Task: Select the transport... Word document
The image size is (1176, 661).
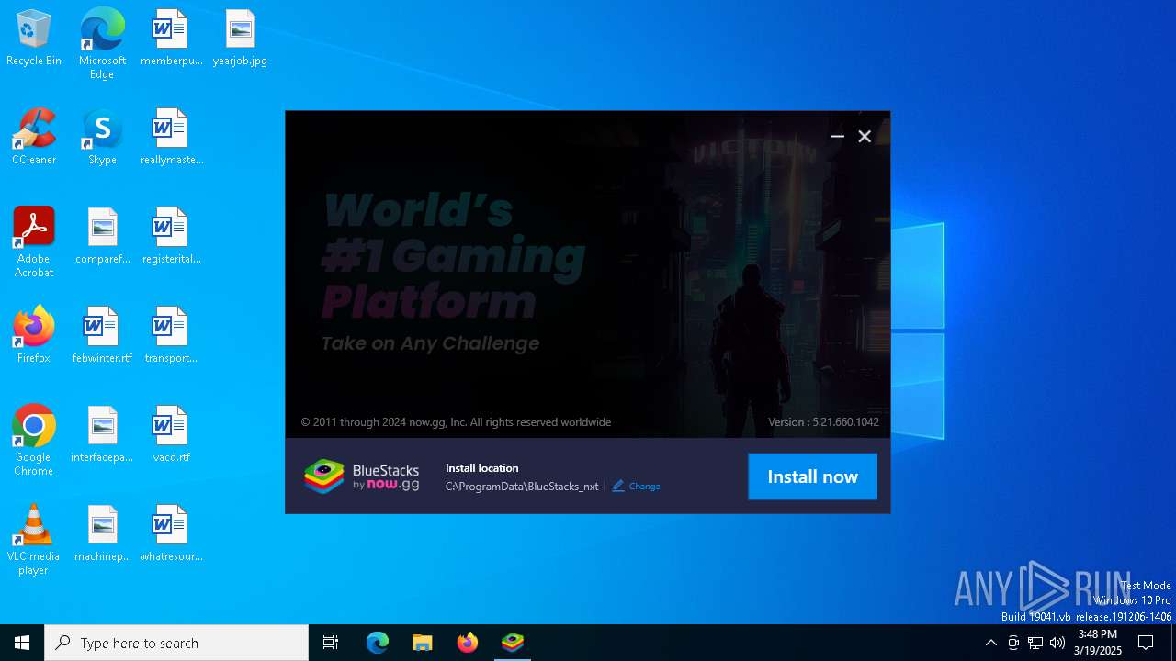Action: 171,336
